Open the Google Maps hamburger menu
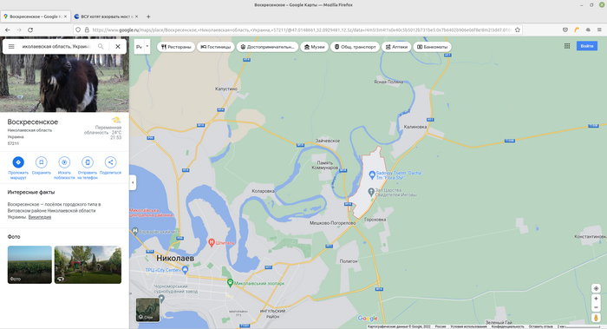Image resolution: width=607 pixels, height=329 pixels. 11,47
